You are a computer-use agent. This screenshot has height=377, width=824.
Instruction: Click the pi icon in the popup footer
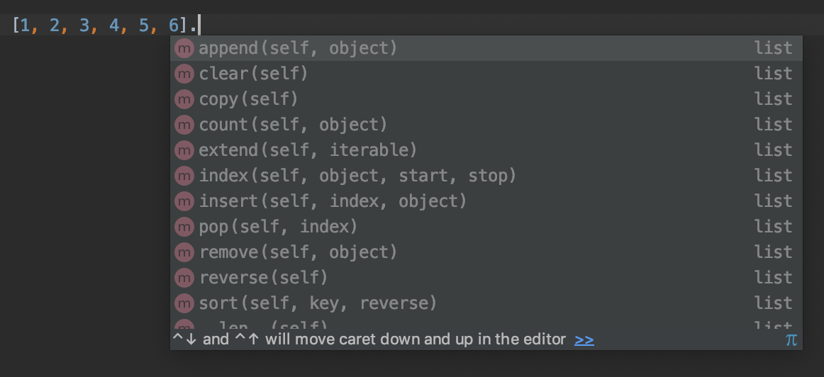791,339
